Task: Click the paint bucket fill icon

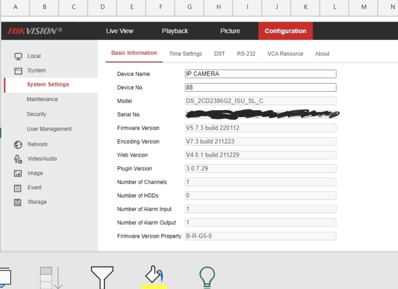Action: coord(154,274)
